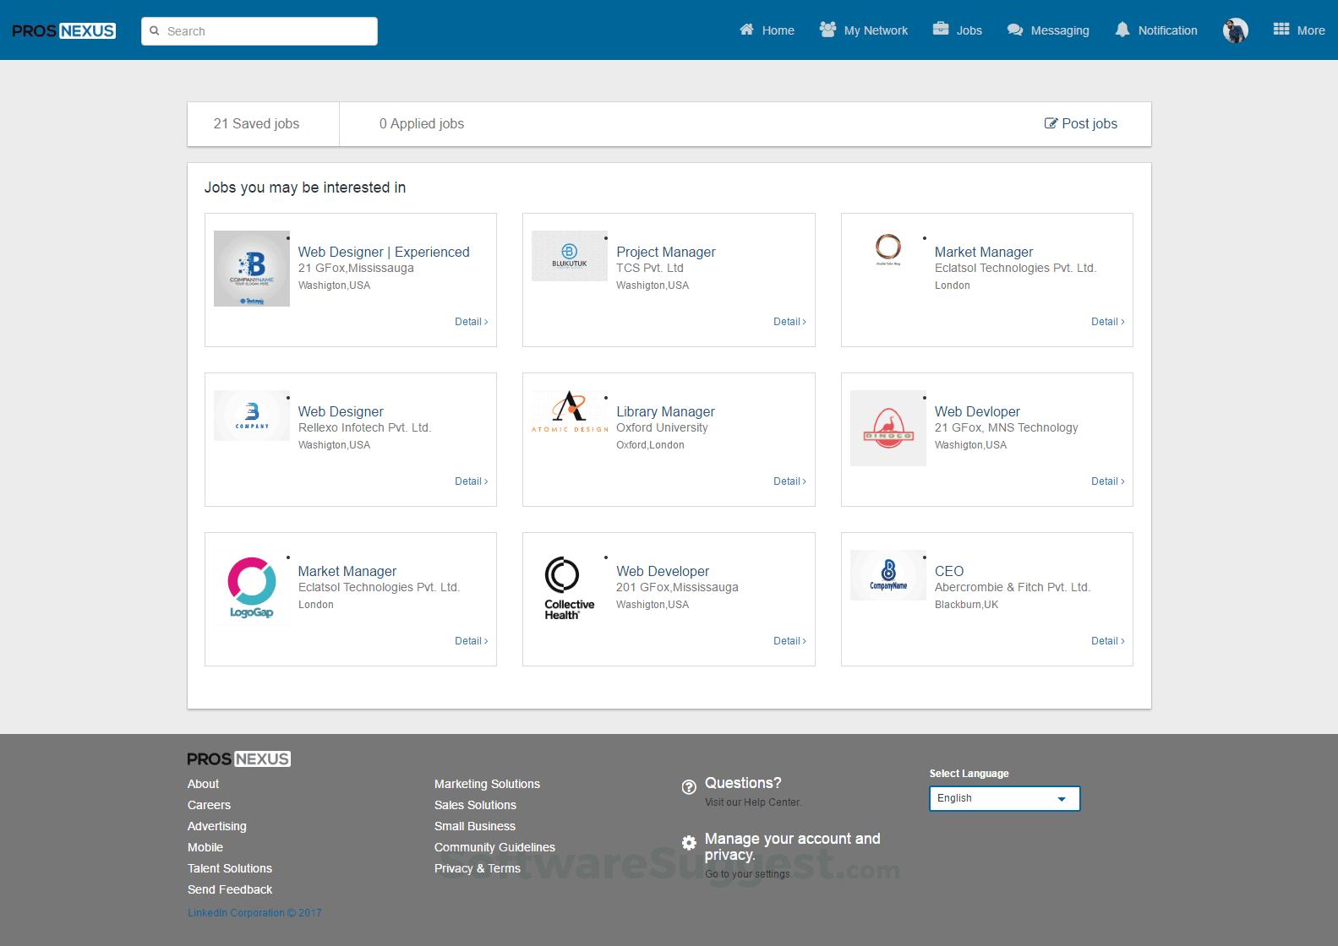Click the CEO job company logo

coord(888,575)
